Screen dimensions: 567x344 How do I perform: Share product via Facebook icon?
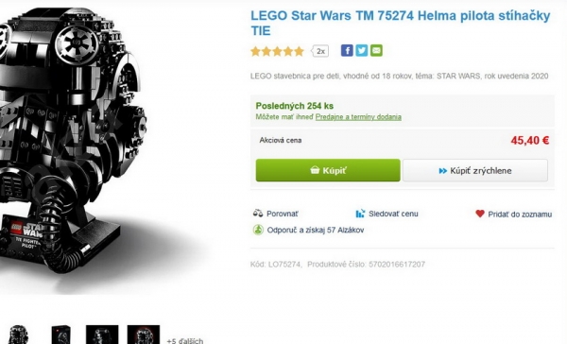tap(347, 51)
